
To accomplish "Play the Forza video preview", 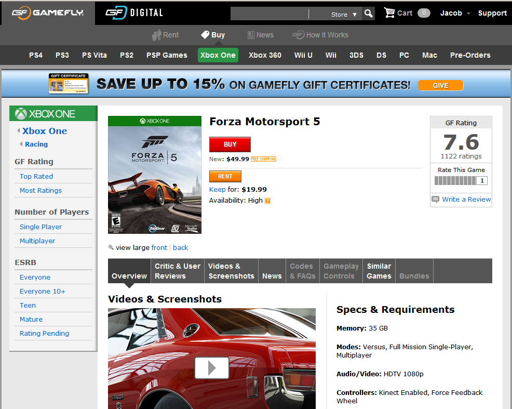I will point(211,368).
